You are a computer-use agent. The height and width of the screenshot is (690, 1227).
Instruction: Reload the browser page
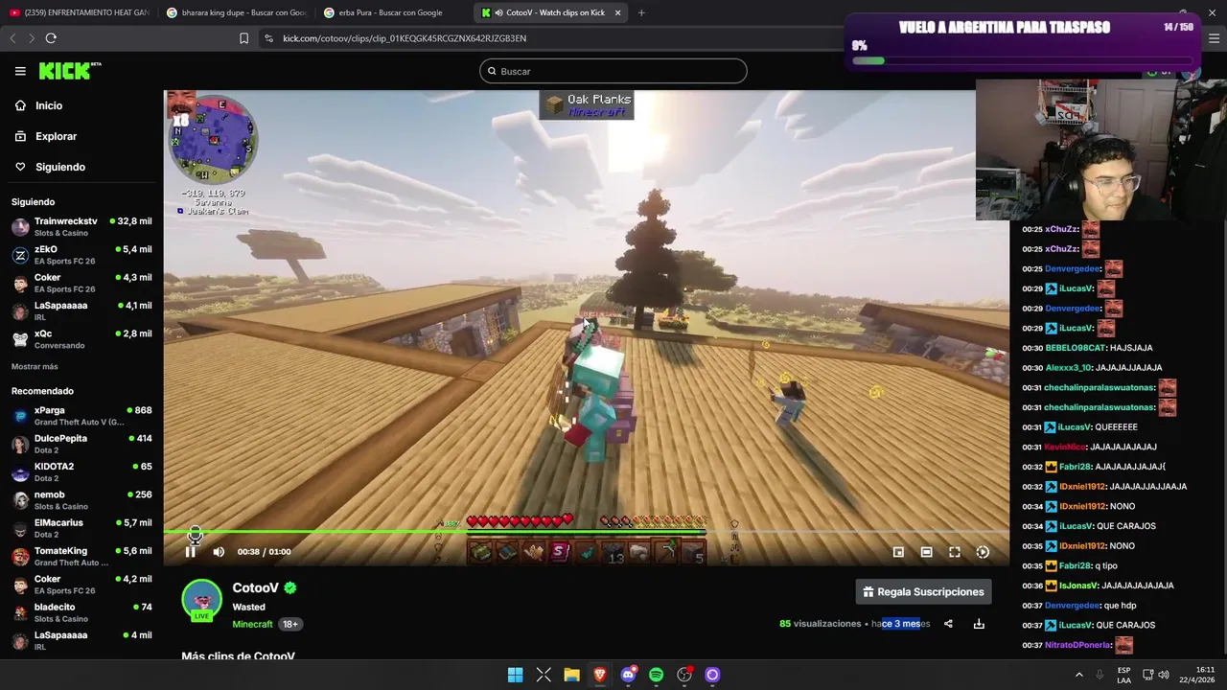click(x=51, y=38)
